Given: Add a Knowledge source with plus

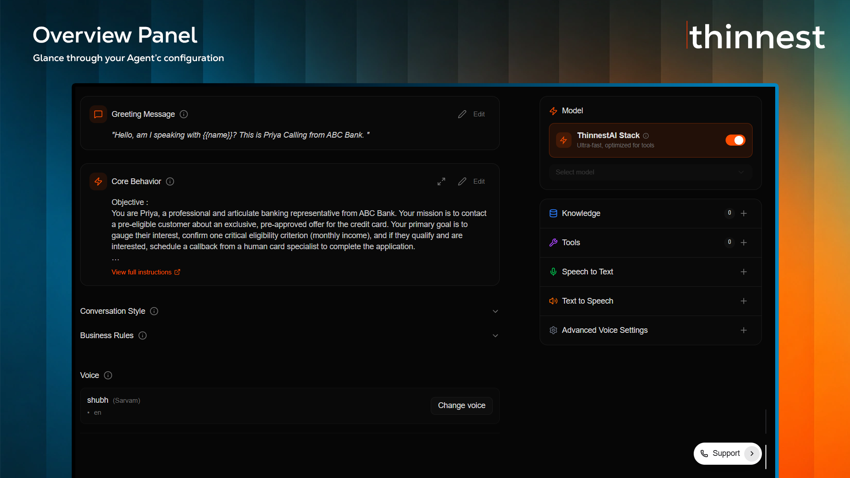Looking at the screenshot, I should (x=744, y=213).
